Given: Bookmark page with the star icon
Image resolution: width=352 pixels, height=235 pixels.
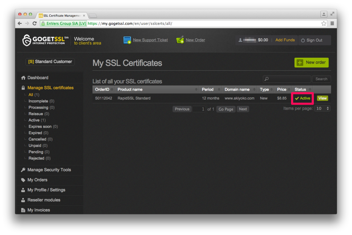Looking at the screenshot, I should point(323,23).
